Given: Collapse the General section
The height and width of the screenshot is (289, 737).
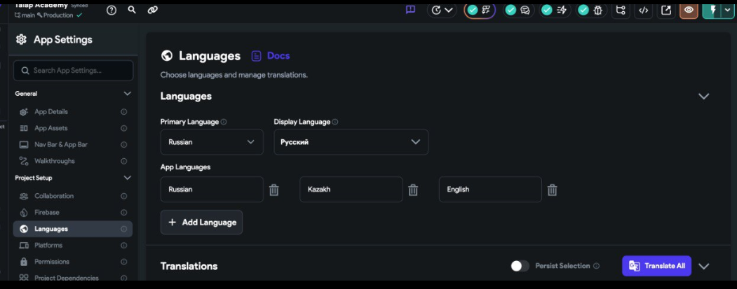Looking at the screenshot, I should click(128, 93).
